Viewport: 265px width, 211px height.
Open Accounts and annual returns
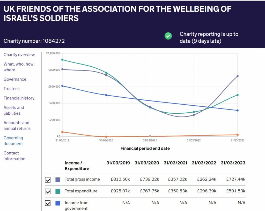[17, 126]
